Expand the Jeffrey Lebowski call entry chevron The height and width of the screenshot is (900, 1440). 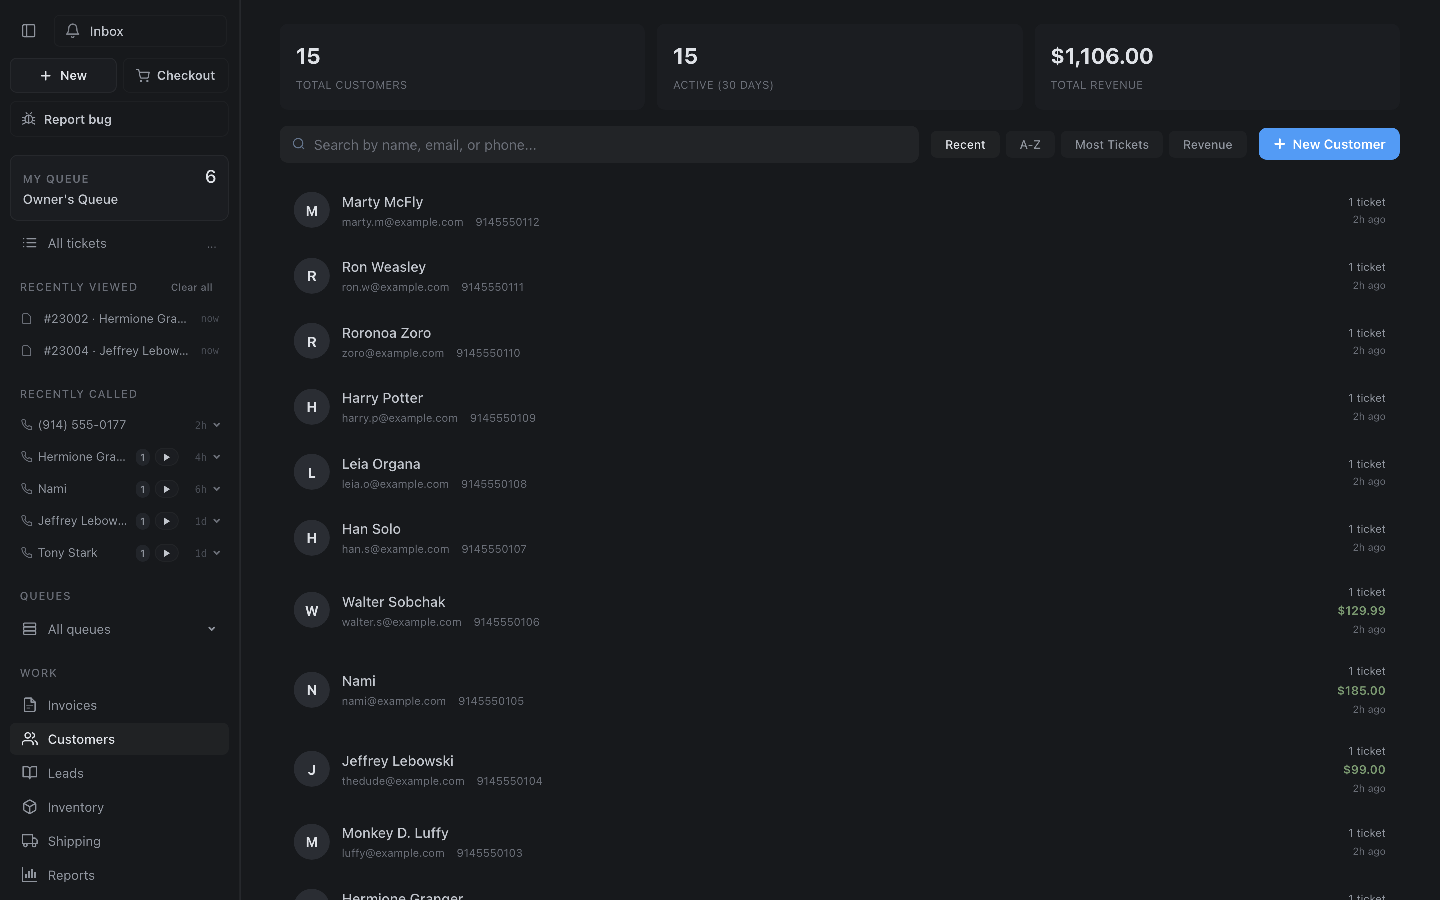[217, 521]
